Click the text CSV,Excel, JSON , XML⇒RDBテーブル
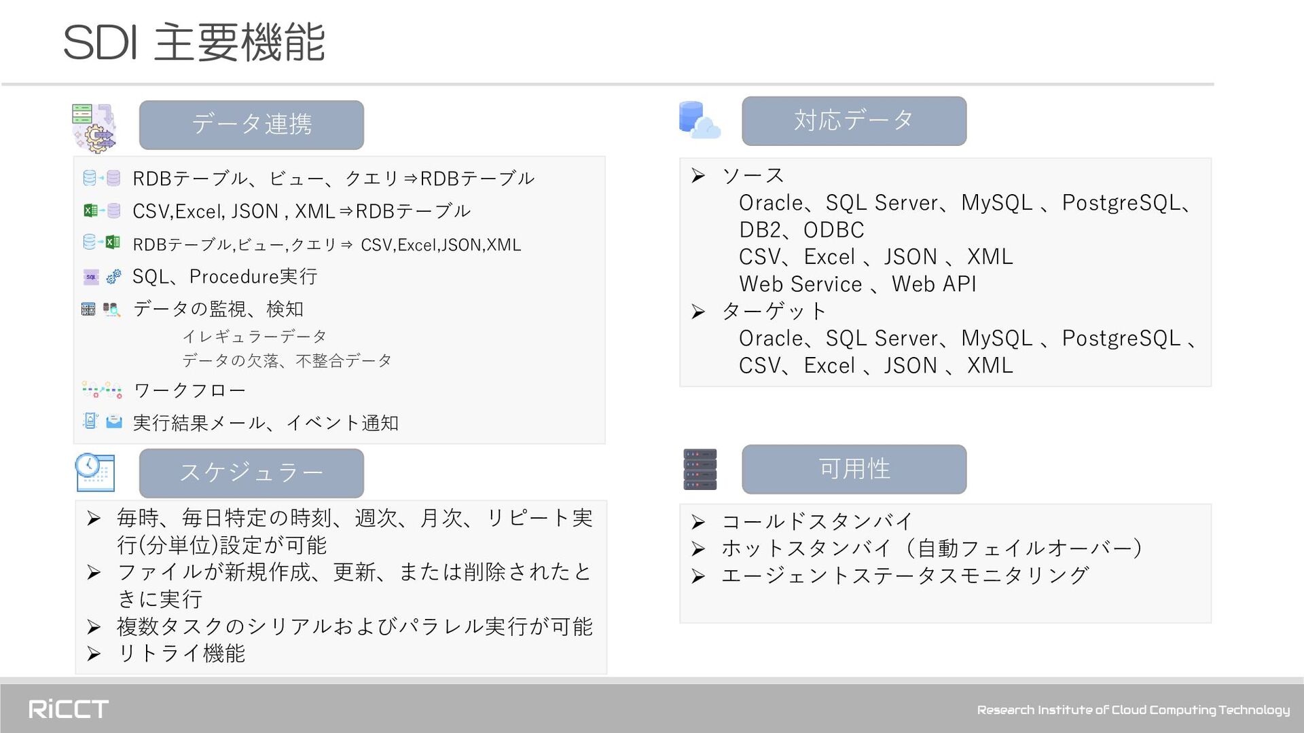The image size is (1304, 733). 302,211
